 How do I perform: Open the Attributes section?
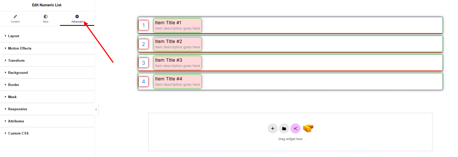16,121
